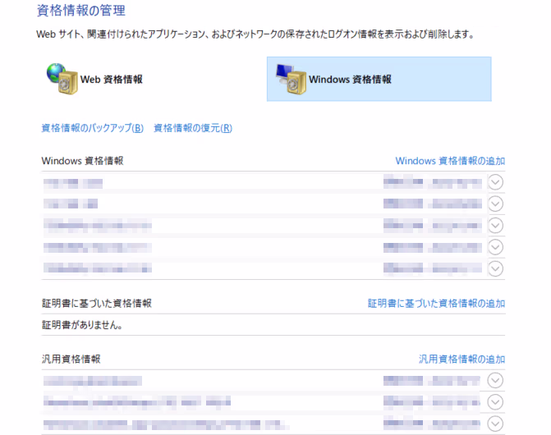Expand first 汎用資格情報 entry chevron
The image size is (551, 435).
pyautogui.click(x=495, y=381)
